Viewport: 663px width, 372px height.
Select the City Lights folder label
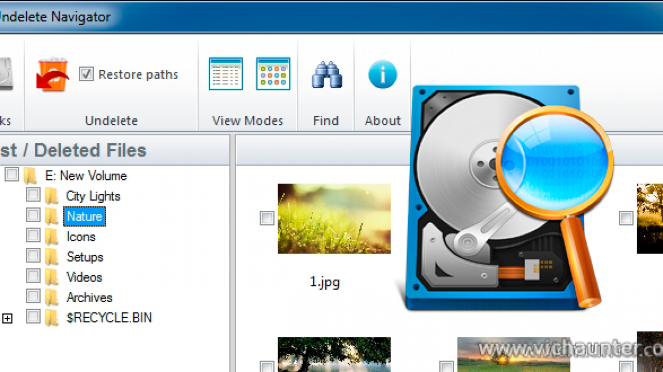93,196
